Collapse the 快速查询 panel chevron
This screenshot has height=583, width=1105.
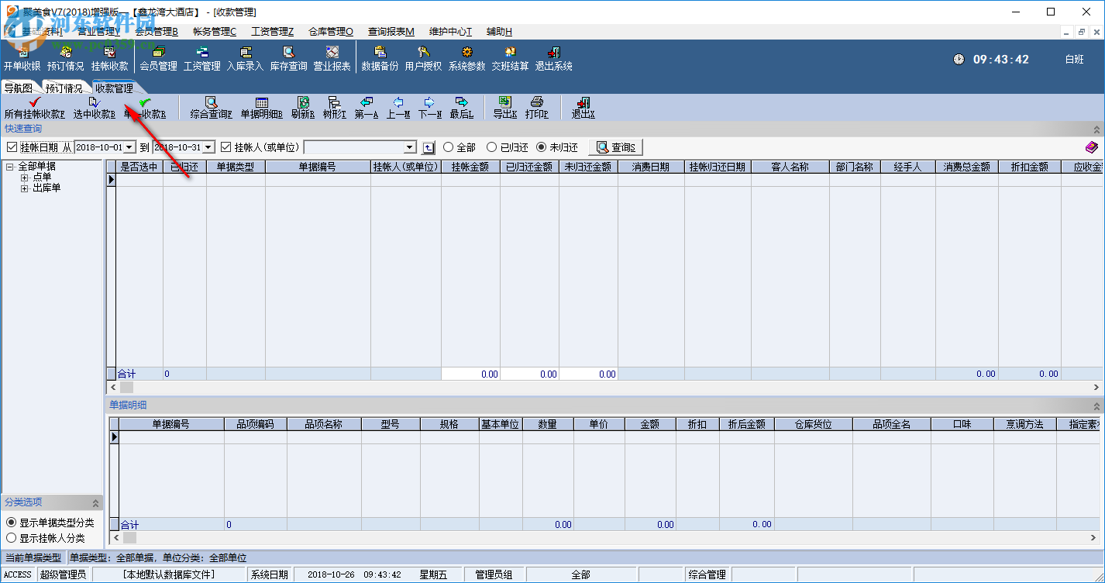pos(1096,129)
